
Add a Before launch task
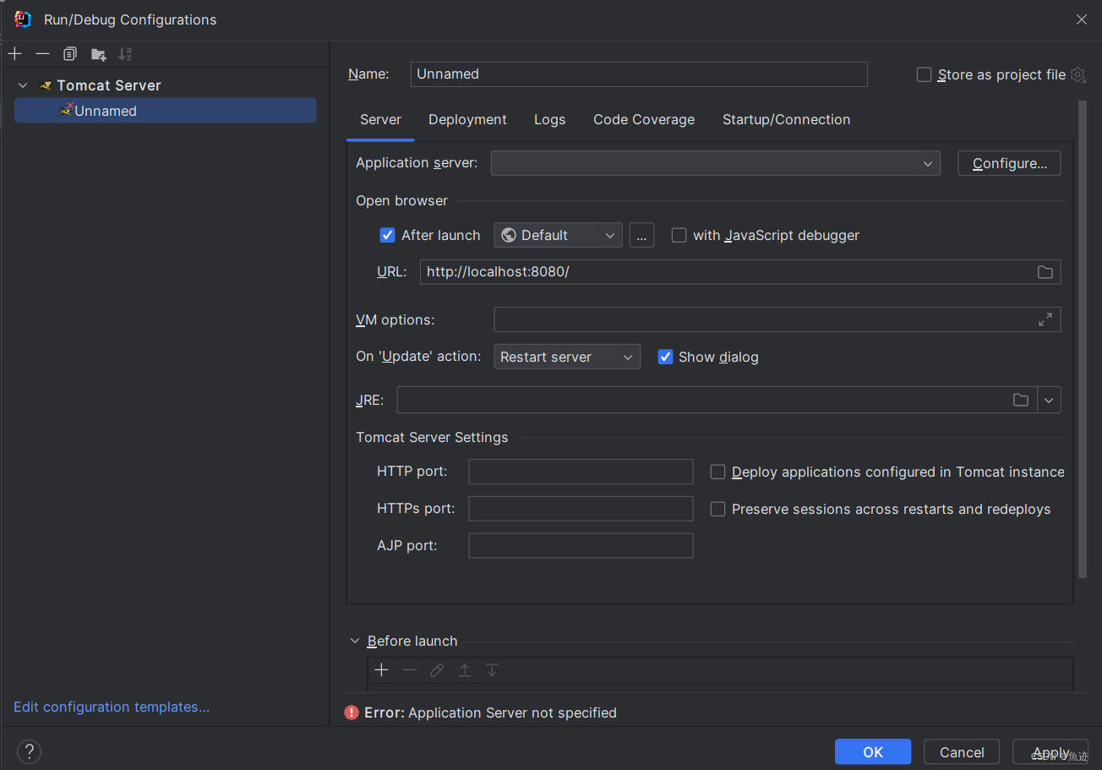click(382, 670)
